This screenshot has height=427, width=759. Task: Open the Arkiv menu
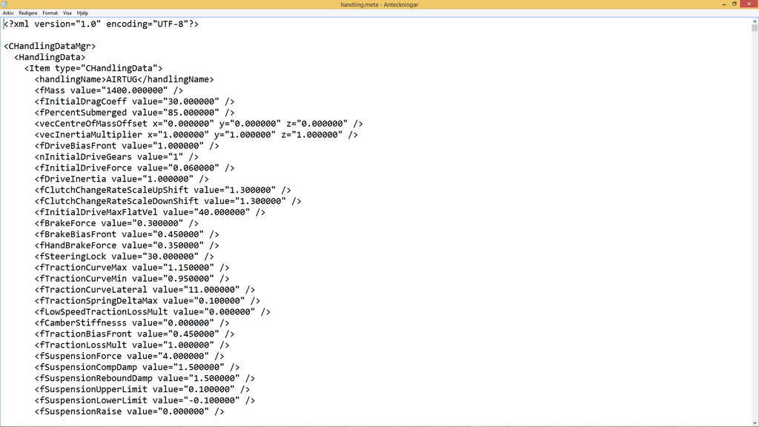click(x=7, y=13)
